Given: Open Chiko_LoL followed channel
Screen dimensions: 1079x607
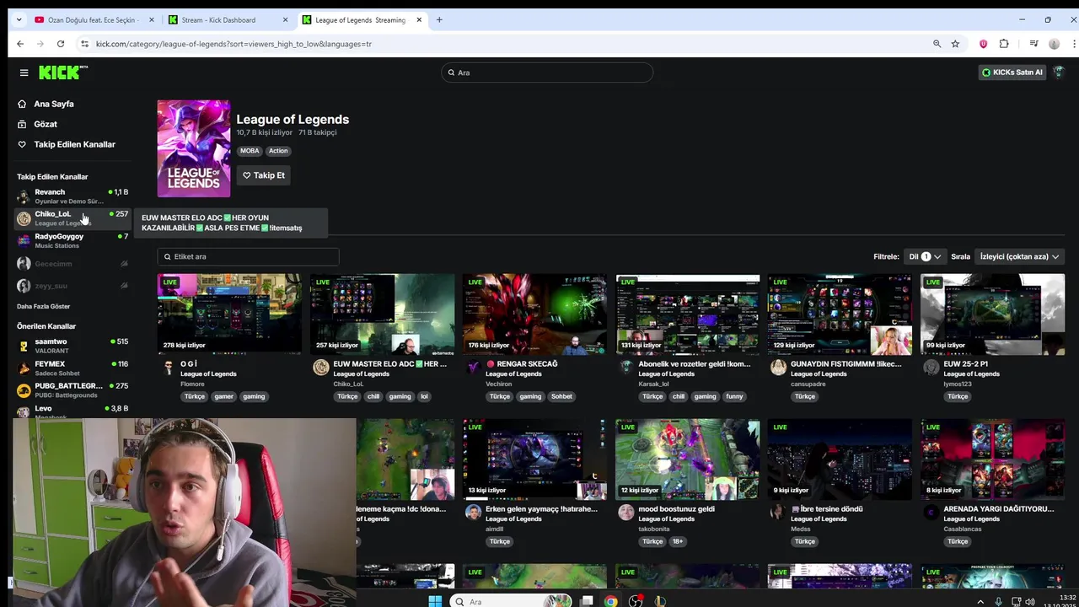Looking at the screenshot, I should pyautogui.click(x=72, y=218).
